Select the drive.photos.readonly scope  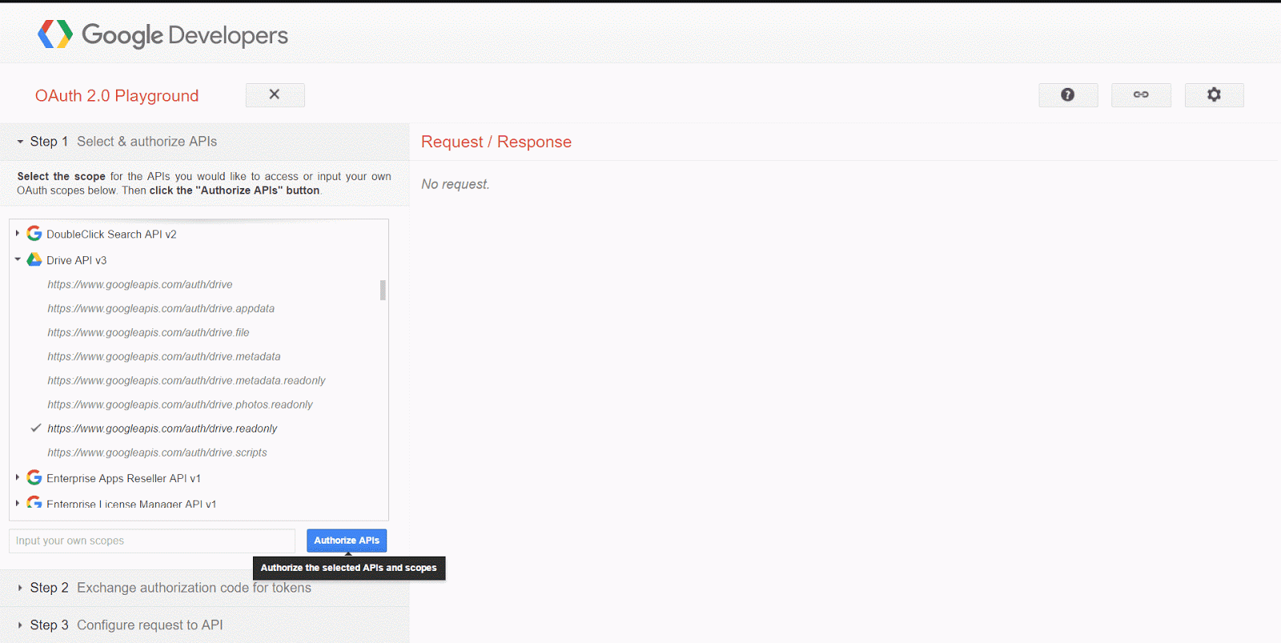(x=180, y=404)
